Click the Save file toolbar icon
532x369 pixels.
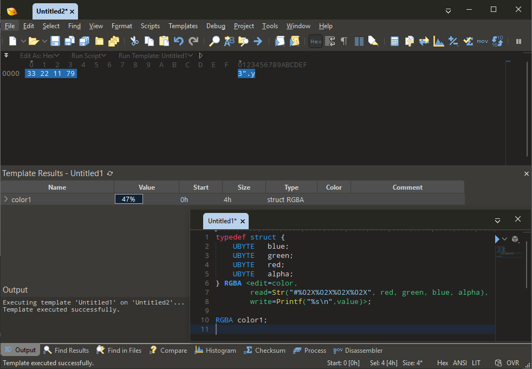pyautogui.click(x=55, y=41)
